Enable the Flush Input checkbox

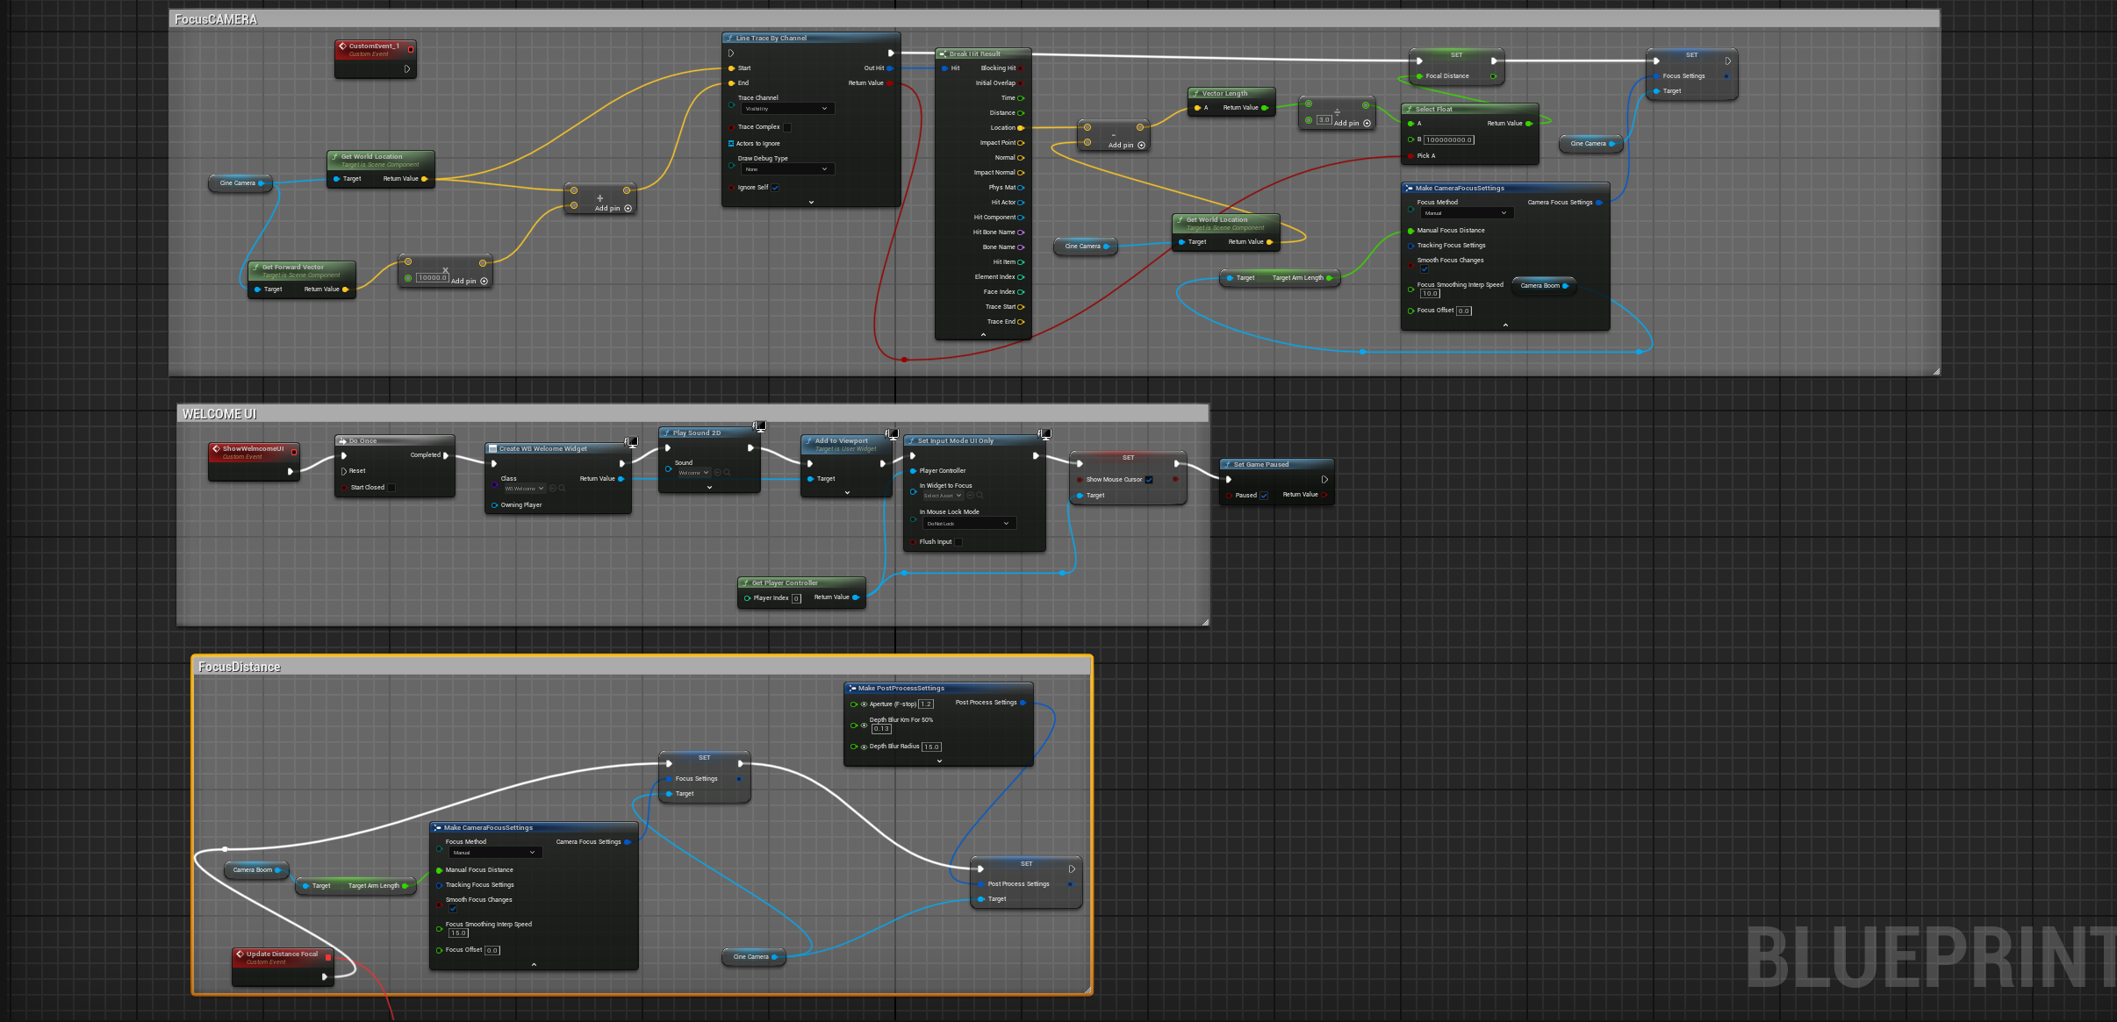pos(958,542)
